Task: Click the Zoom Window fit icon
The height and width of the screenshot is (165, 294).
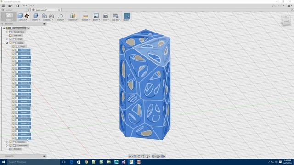Action: coord(147,156)
